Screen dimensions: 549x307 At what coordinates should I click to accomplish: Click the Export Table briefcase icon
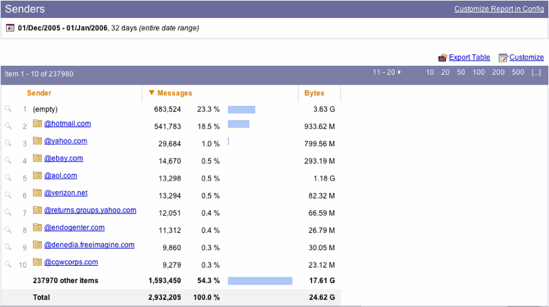pos(443,58)
